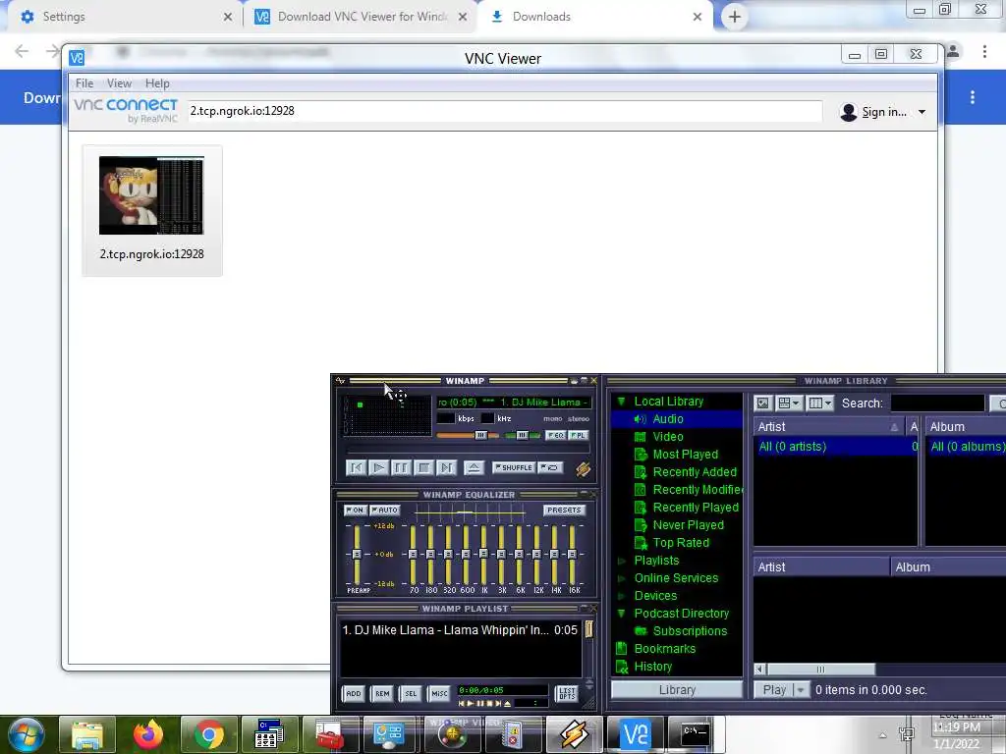Open Command Prompt taskbar icon
This screenshot has height=754, width=1006.
click(695, 734)
